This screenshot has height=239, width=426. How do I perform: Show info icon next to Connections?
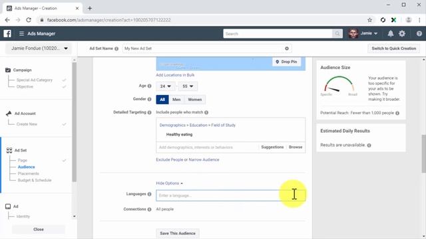point(149,209)
